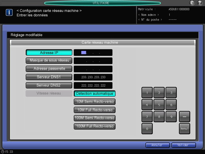205x154 pixels.
Task: Select the Adresse passerelle button
Action: tap(49, 69)
